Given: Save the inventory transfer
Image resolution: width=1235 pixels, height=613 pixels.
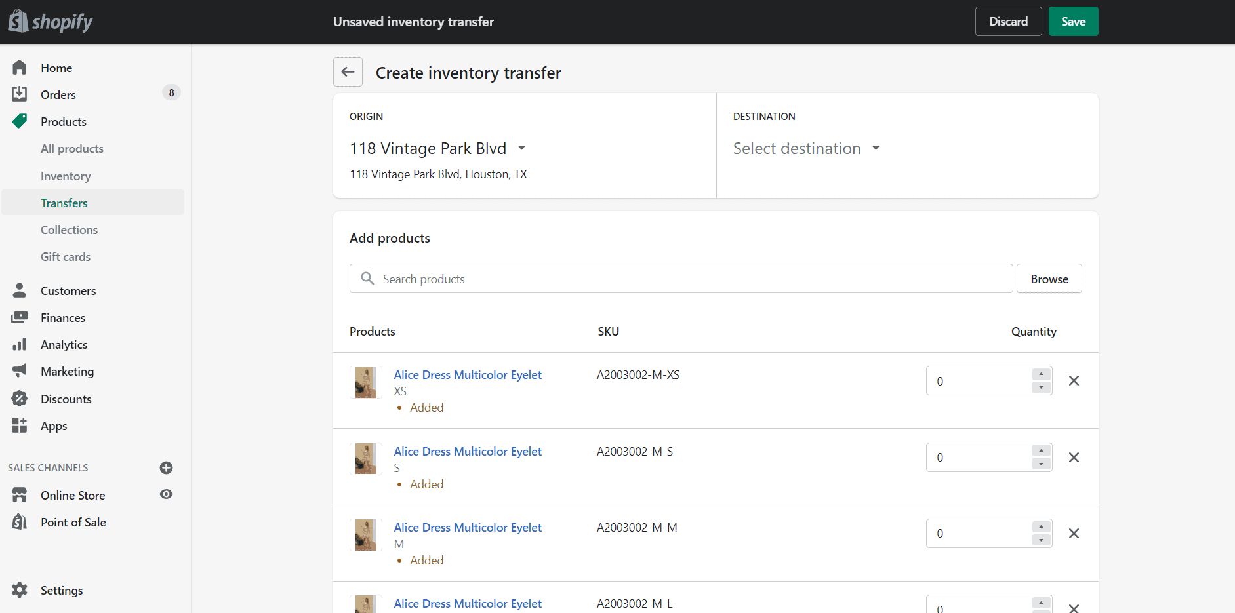Looking at the screenshot, I should point(1073,21).
